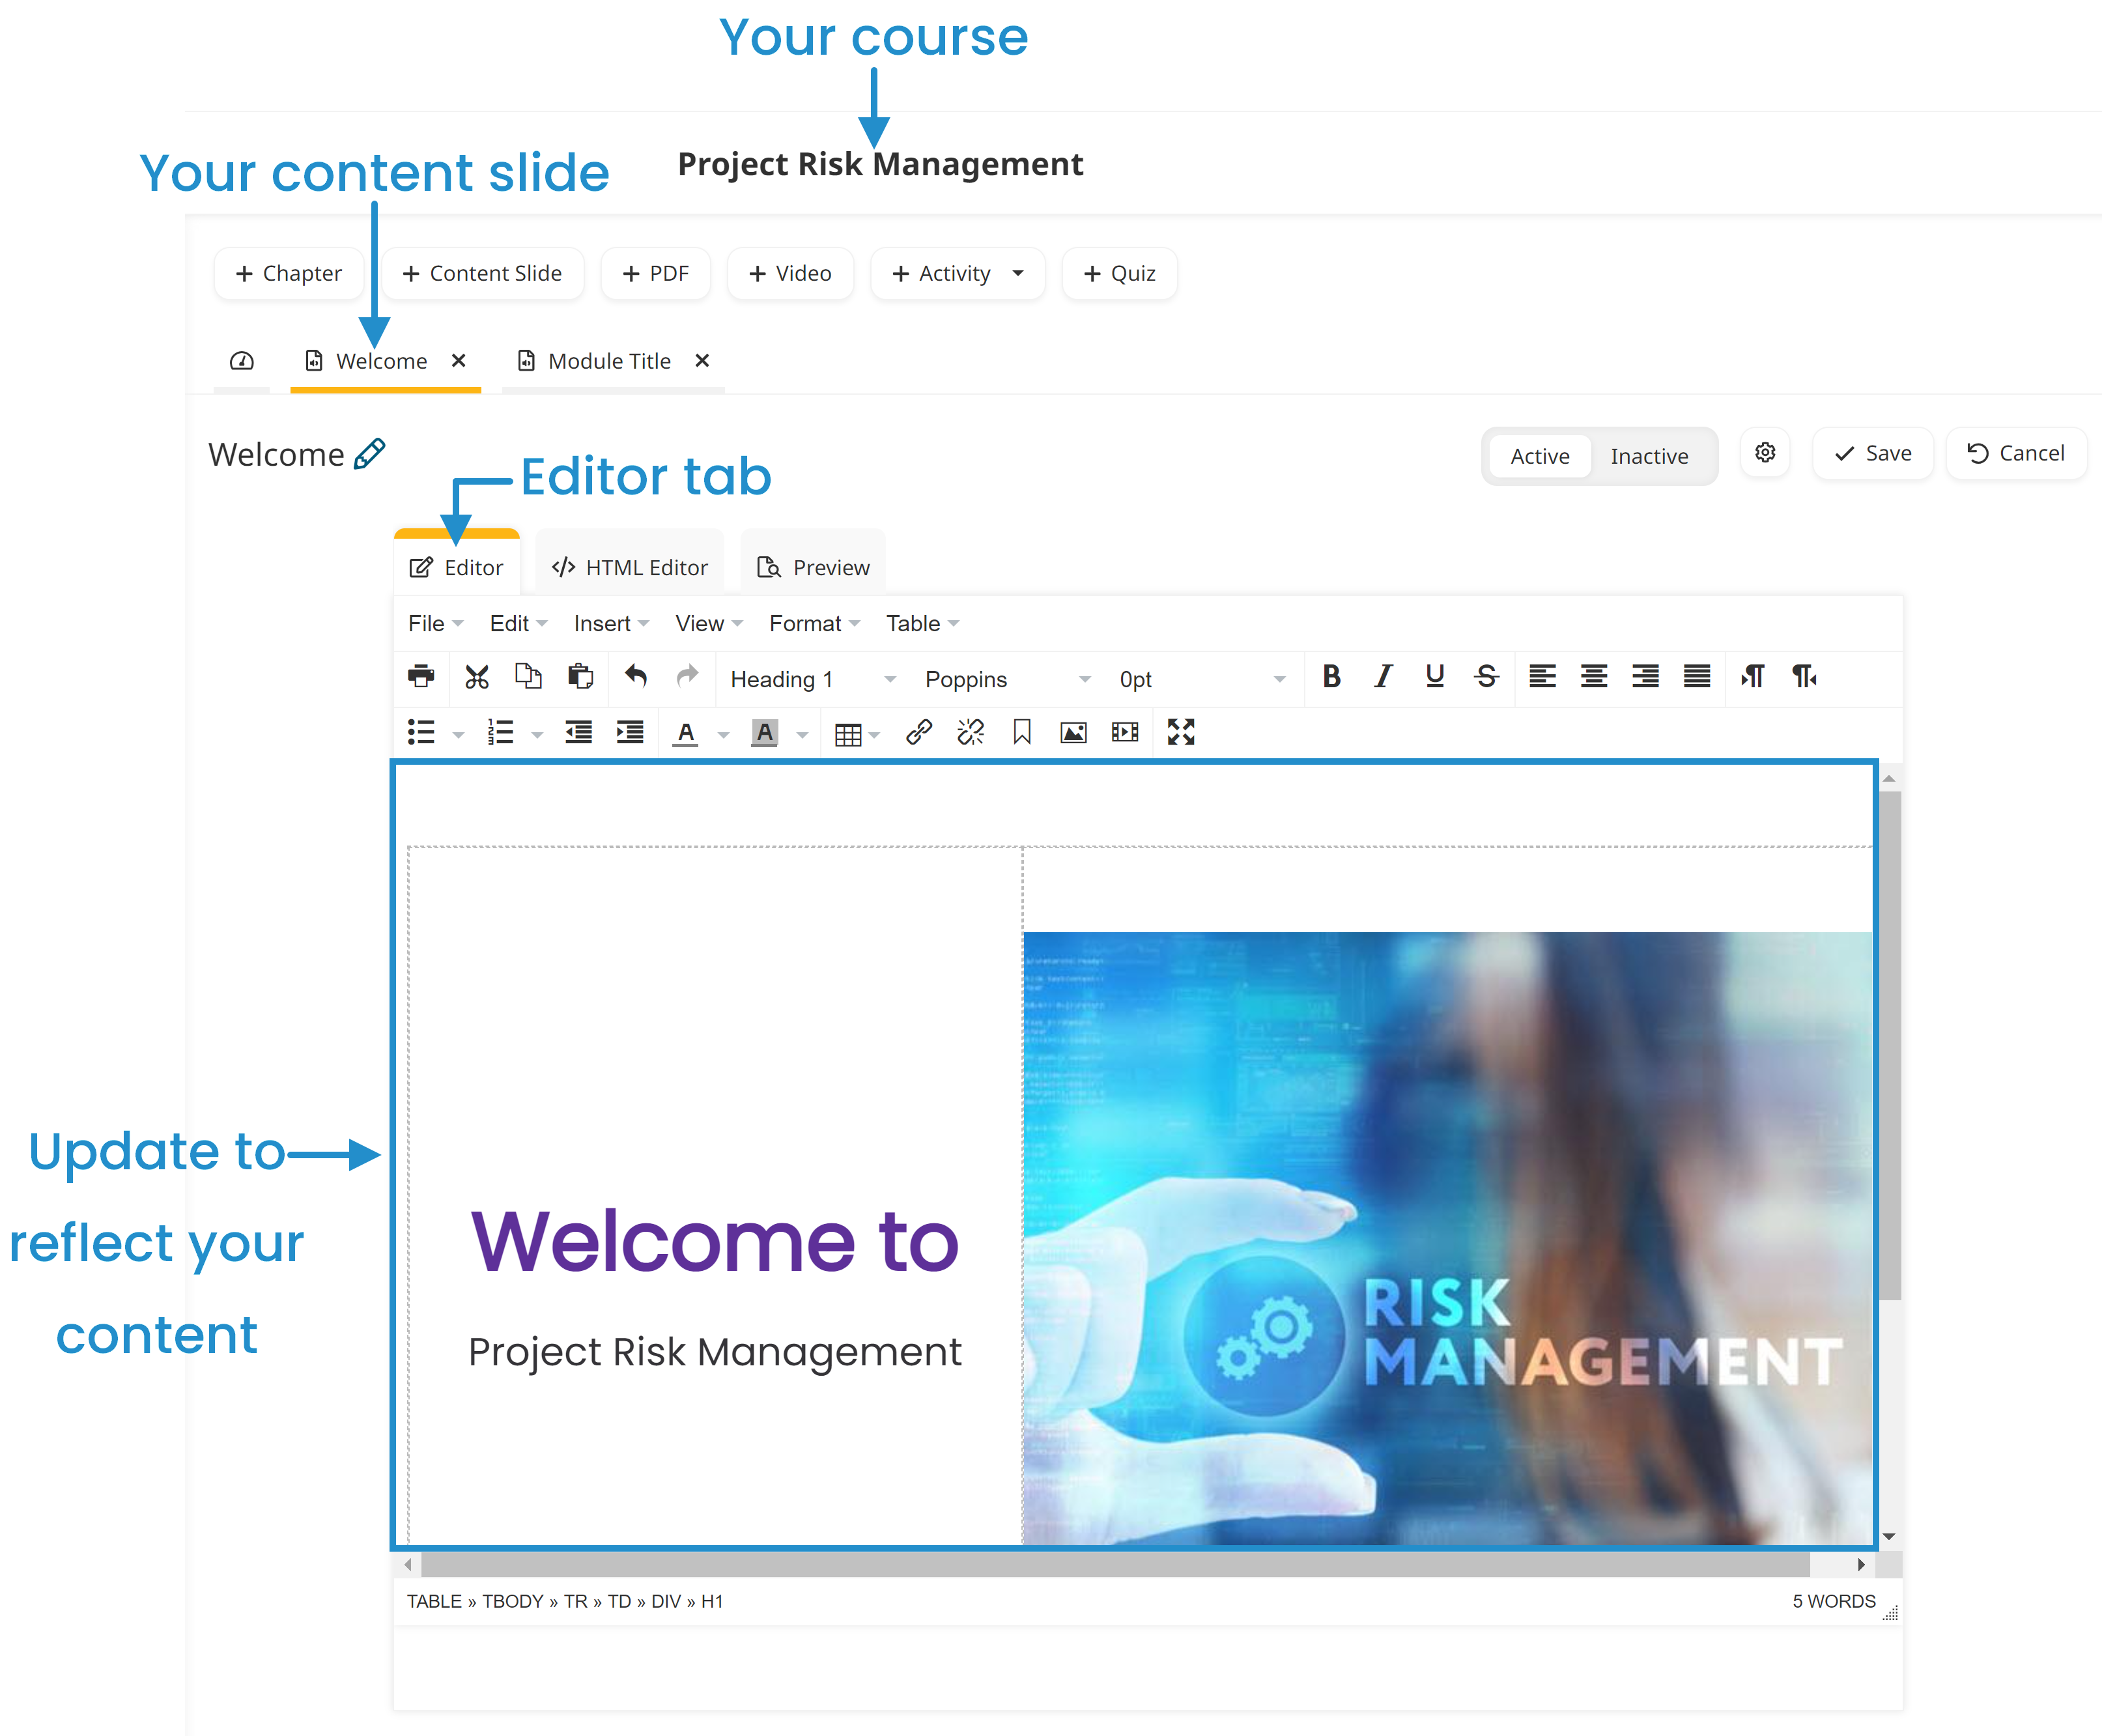Image resolution: width=2102 pixels, height=1736 pixels.
Task: Click the italic formatting icon
Action: [1381, 677]
